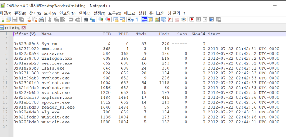The image size is (286, 137).
Task: Open Find with the binoculars icon
Action: tap(86, 20)
